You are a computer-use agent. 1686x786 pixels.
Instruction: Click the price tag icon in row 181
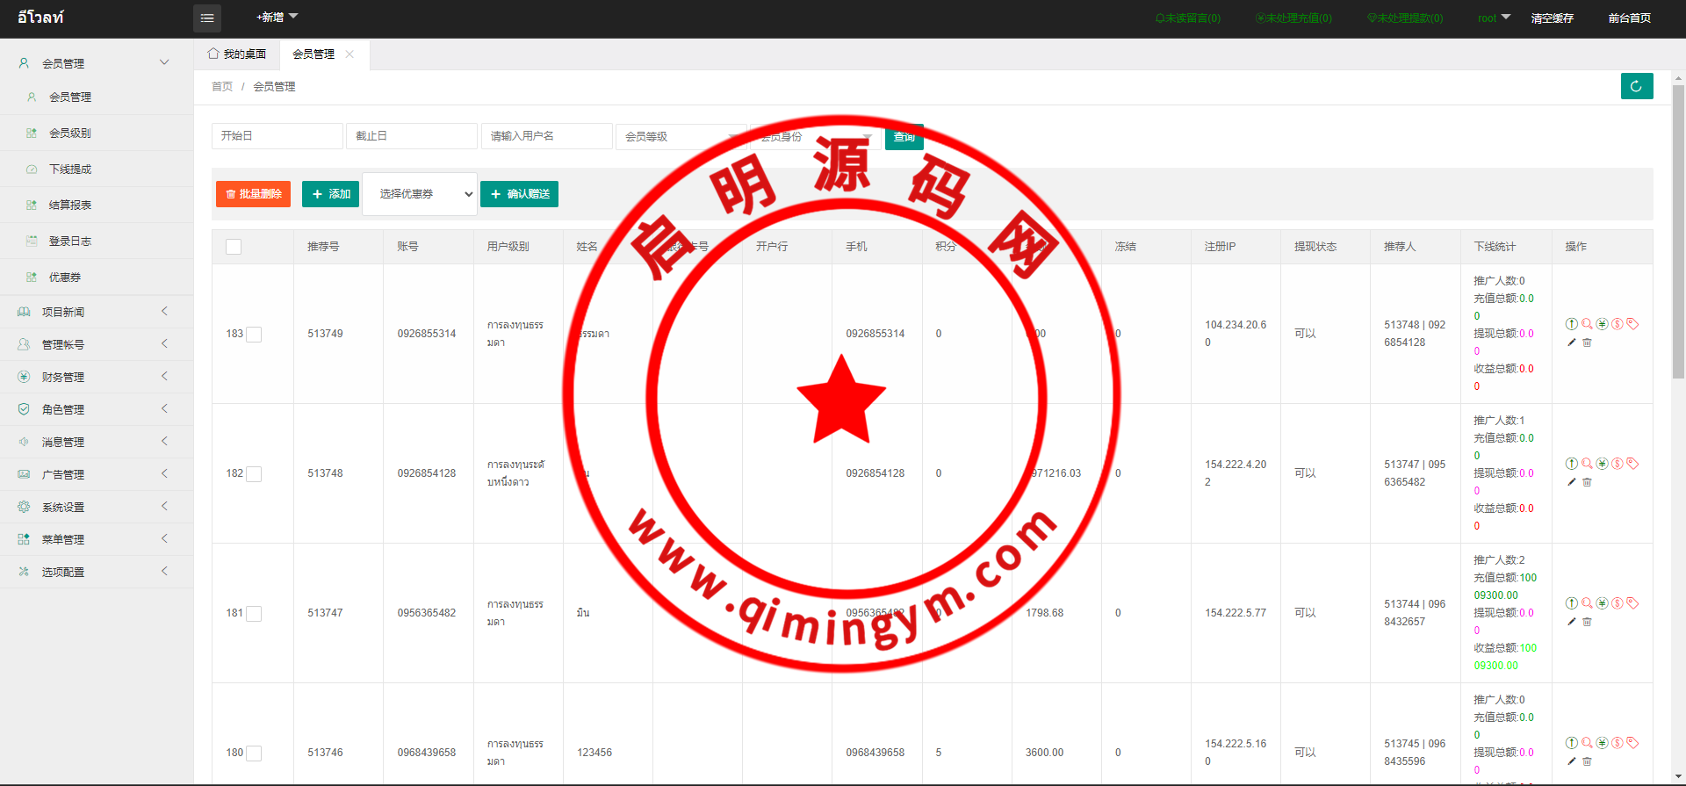pos(1632,603)
